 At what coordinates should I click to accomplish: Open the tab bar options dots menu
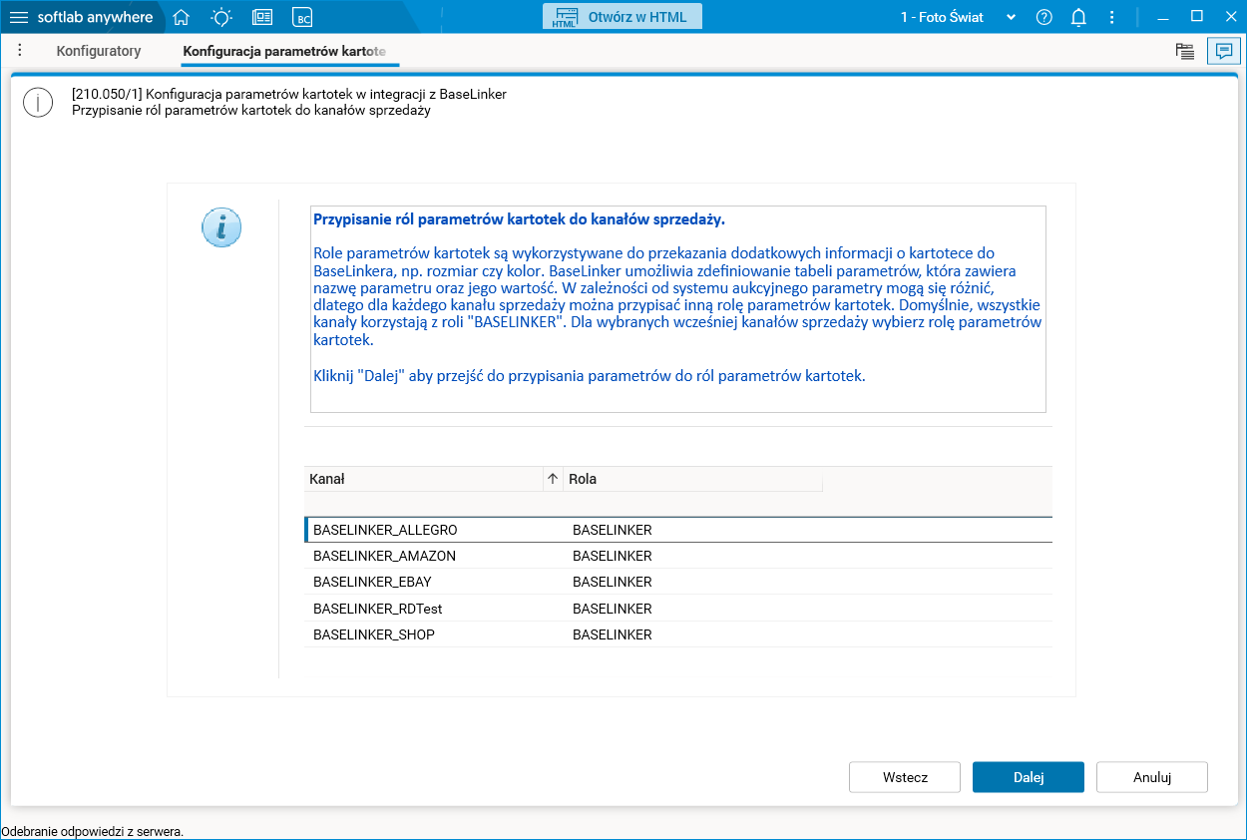[20, 50]
